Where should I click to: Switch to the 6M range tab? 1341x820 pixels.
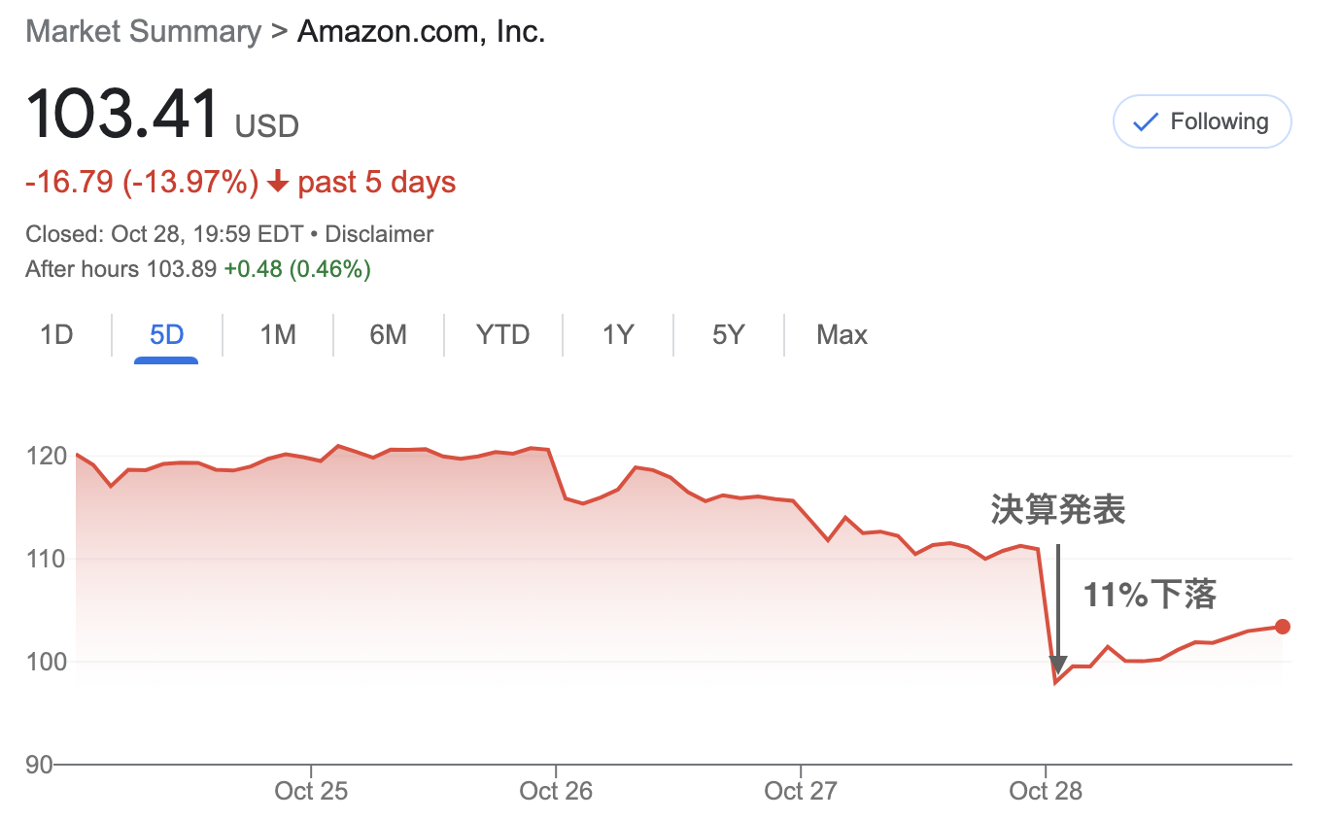click(x=388, y=335)
